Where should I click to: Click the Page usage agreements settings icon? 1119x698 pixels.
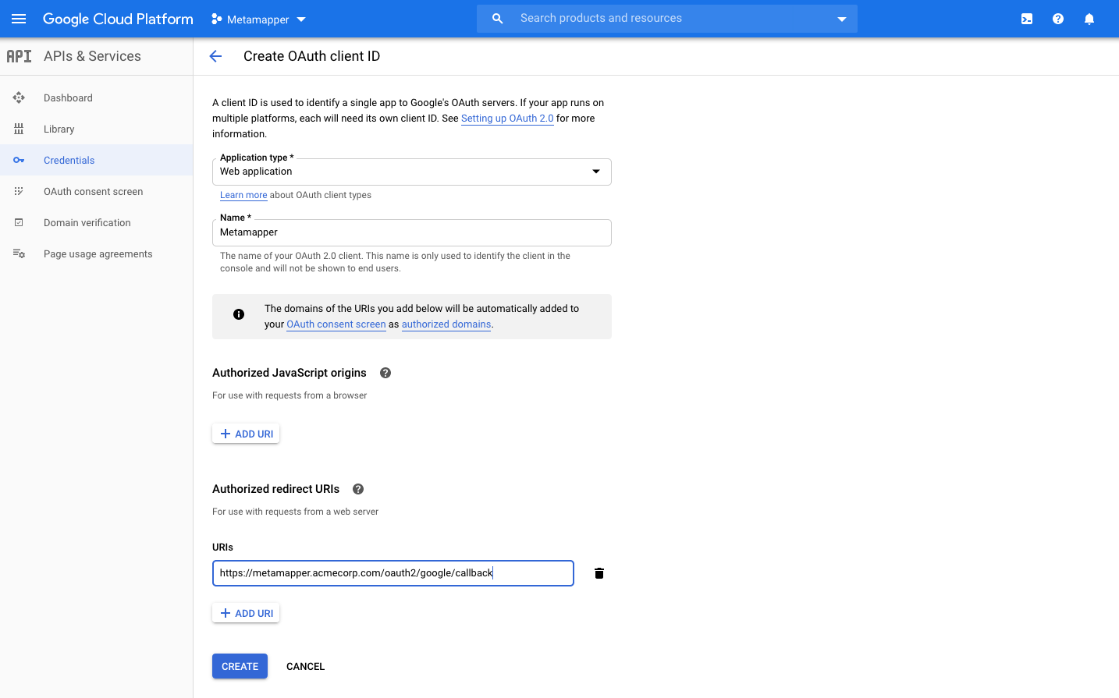pos(19,253)
